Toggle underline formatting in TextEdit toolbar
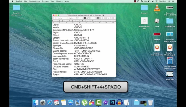Screen dimensions: 186x107 pyautogui.click(x=95, y=18)
